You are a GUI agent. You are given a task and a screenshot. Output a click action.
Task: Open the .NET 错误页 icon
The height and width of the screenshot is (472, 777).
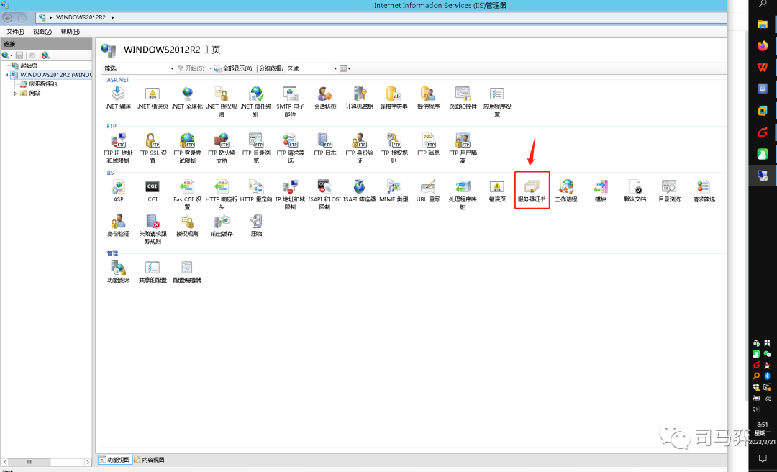(153, 98)
